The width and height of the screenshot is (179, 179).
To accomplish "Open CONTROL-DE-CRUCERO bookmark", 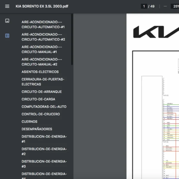I will [41, 114].
